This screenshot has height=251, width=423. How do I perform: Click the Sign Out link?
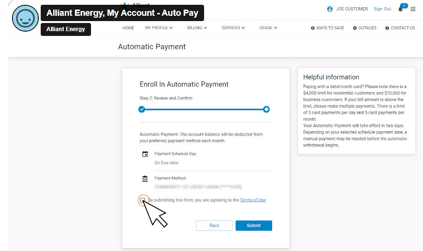[x=382, y=9]
